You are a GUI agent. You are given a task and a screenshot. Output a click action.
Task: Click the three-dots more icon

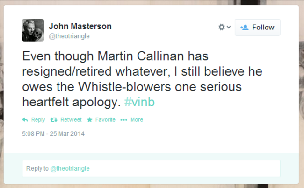pyautogui.click(x=123, y=120)
